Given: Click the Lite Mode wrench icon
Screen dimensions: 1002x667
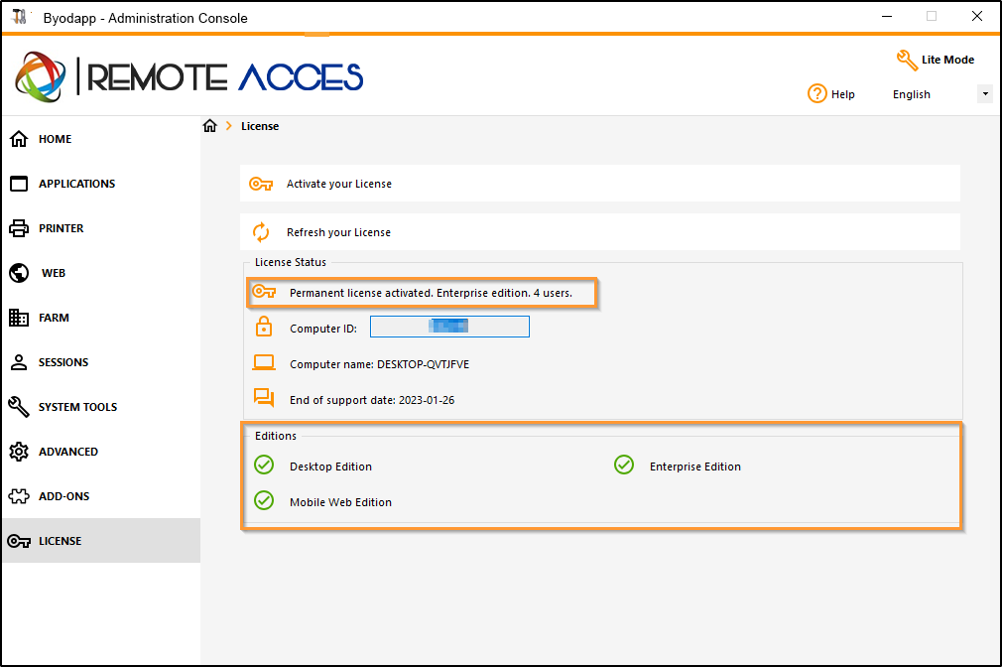Looking at the screenshot, I should pyautogui.click(x=907, y=61).
